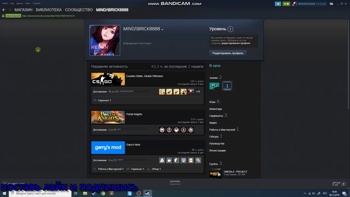Click the large profile avatar image
350x197 pixels.
point(105,40)
